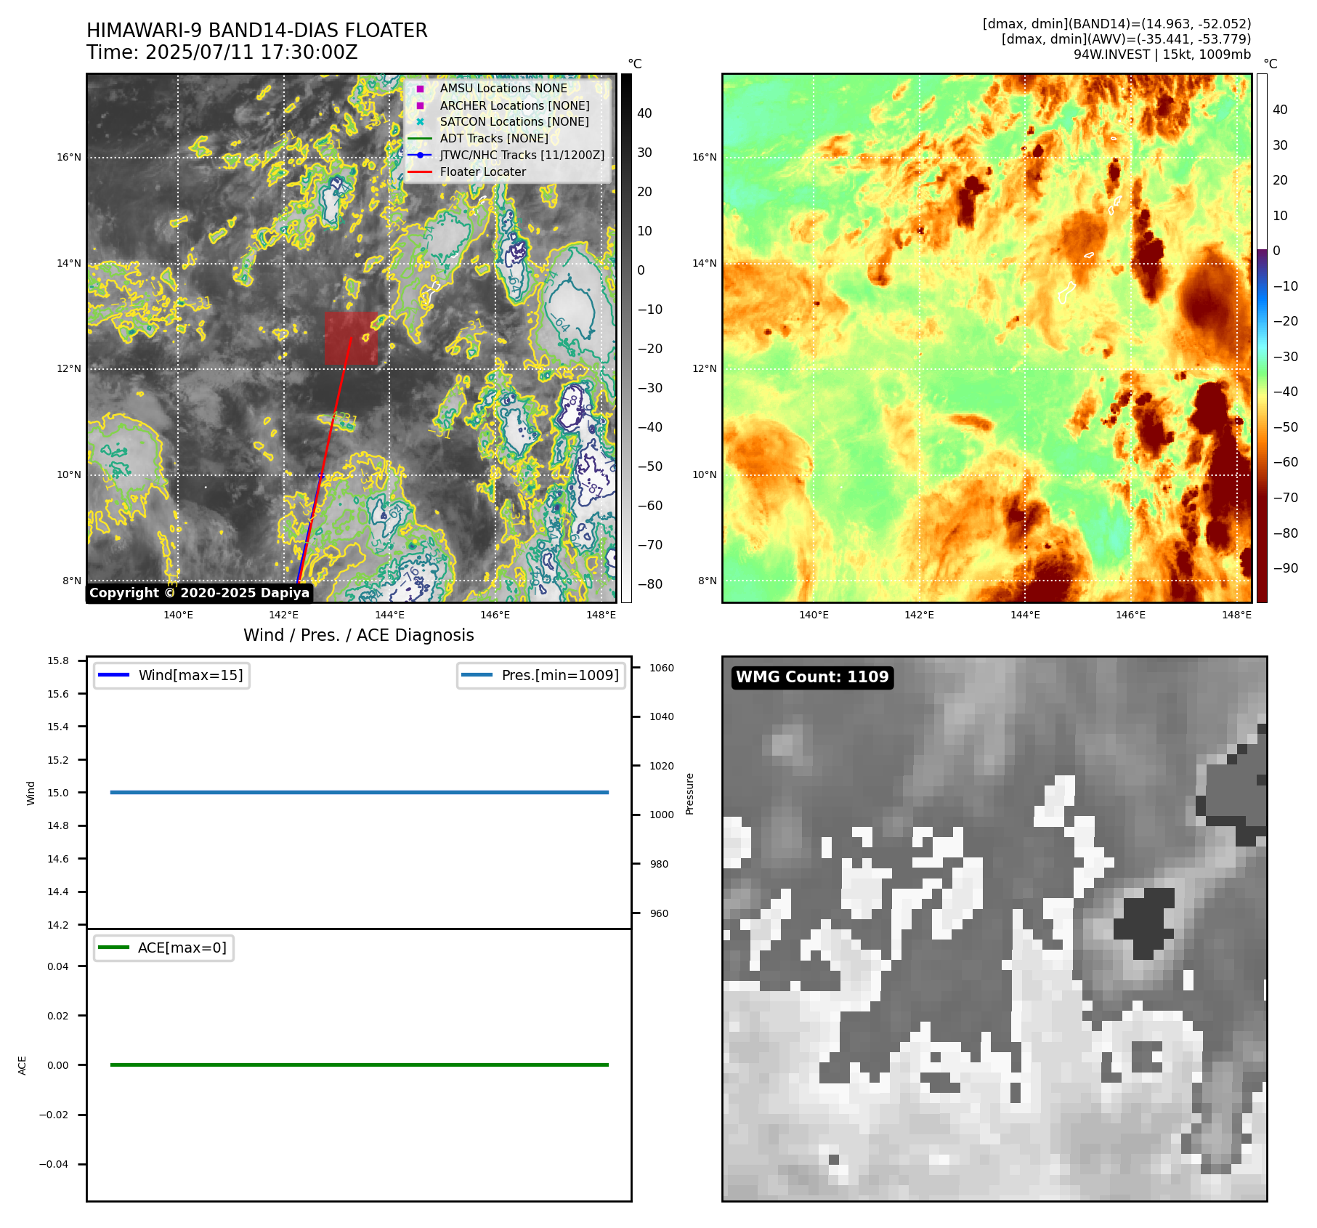Click the green horizontal ACE line
Screen dimensions: 1317x1228
(x=359, y=1065)
